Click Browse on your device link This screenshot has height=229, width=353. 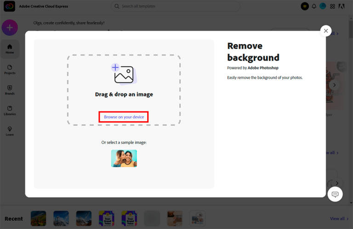124,117
